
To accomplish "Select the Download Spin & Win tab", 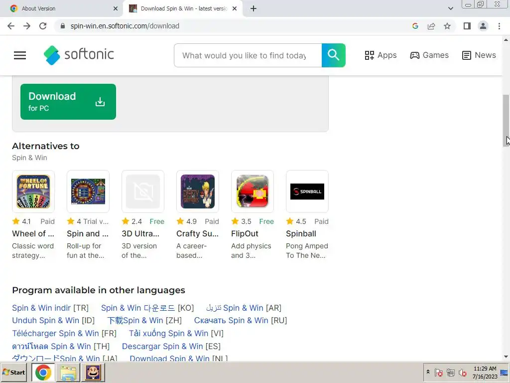I will 182,8.
